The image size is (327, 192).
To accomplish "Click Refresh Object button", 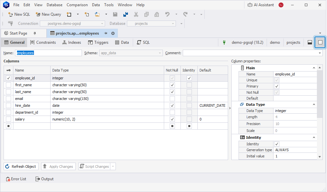I will 21,166.
